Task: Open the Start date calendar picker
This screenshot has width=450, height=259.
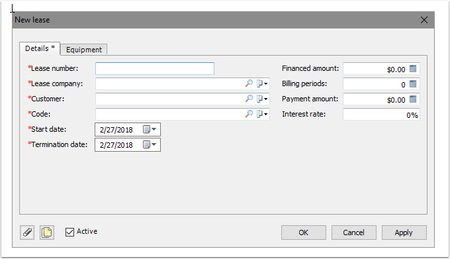Action: click(x=150, y=129)
